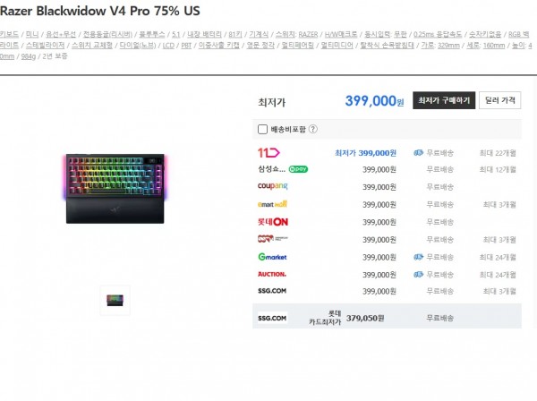Open the 379,050원 Lotte card price
The width and height of the screenshot is (537, 401).
pyautogui.click(x=365, y=318)
